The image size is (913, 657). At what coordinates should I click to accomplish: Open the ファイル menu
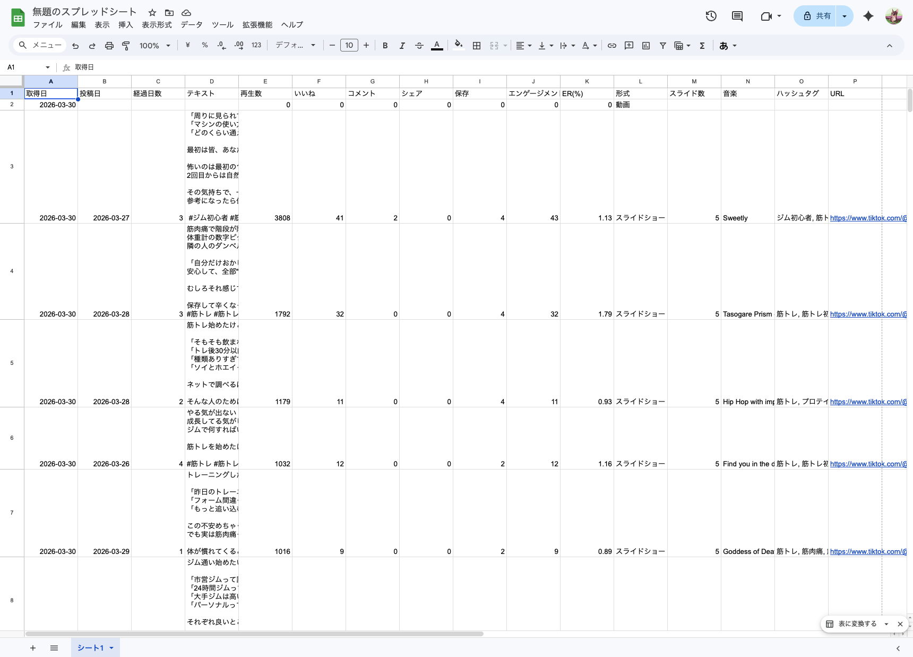48,25
